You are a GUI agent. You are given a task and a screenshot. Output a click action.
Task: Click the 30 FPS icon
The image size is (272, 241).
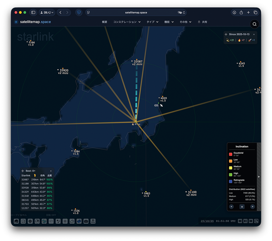[x=93, y=221]
